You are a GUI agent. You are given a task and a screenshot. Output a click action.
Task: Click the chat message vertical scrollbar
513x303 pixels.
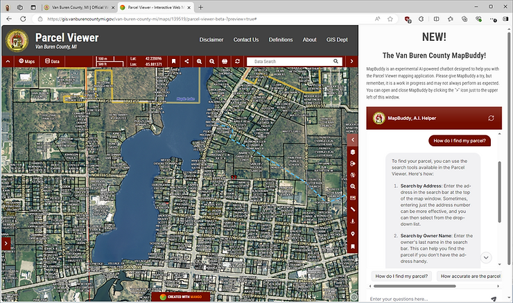tap(500, 192)
